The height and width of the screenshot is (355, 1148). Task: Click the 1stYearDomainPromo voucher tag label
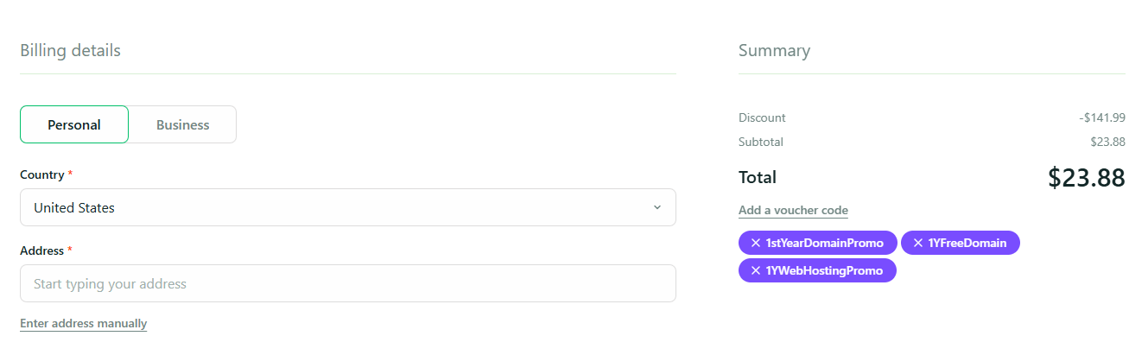coord(824,244)
